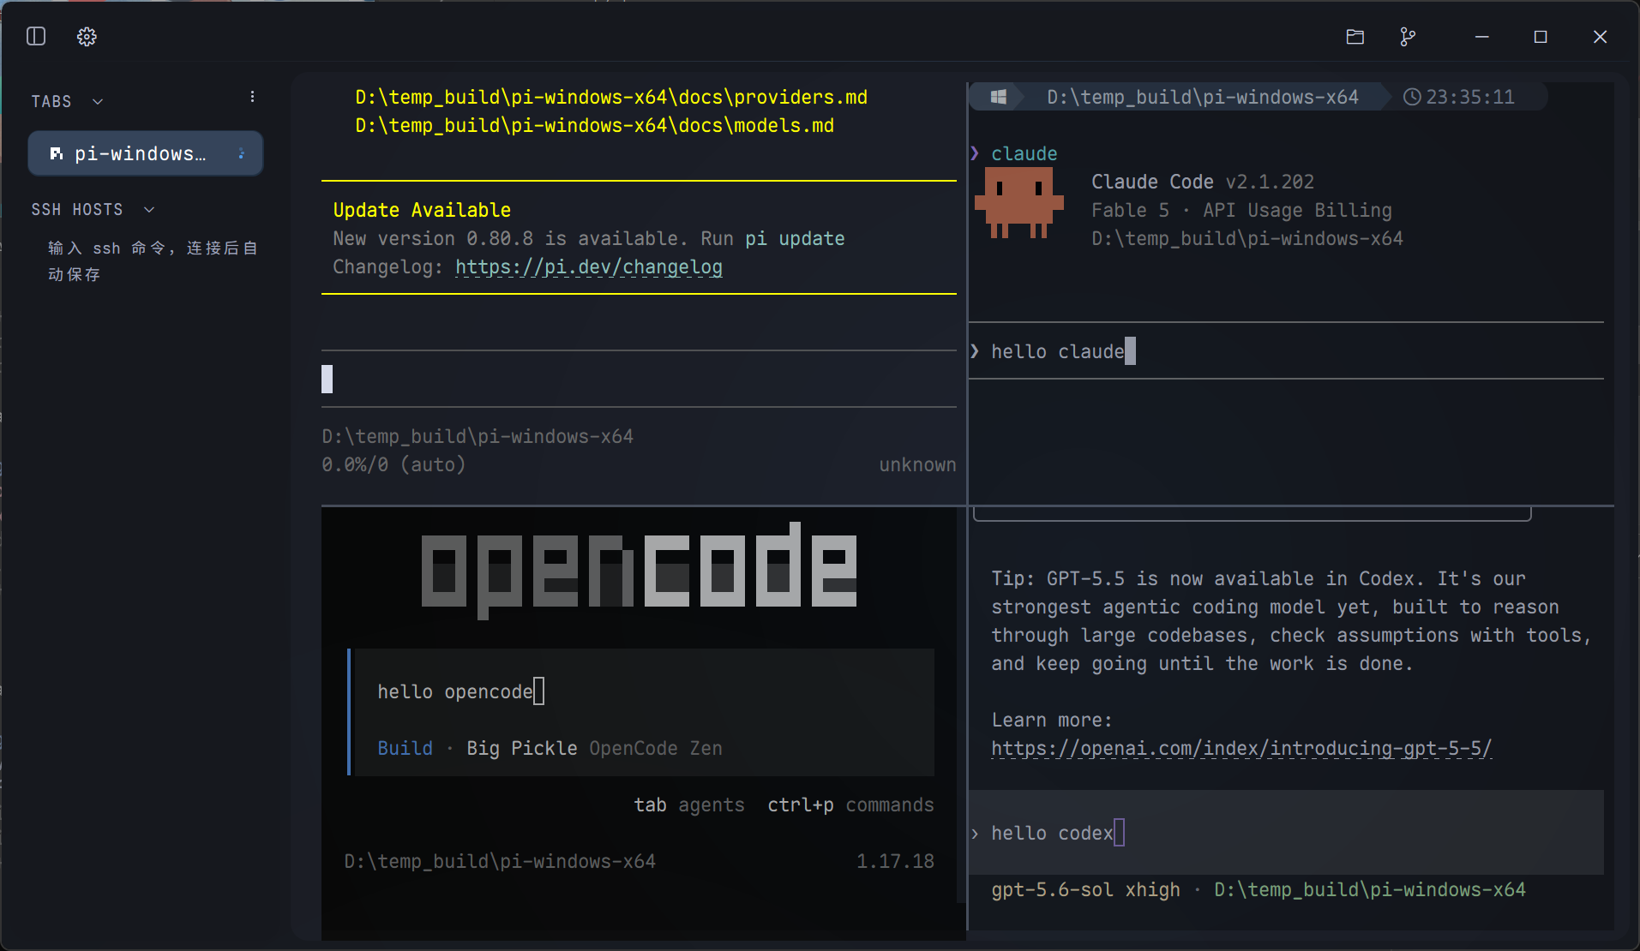The image size is (1640, 951).
Task: Click the 'unknown' status in pi pane
Action: pyautogui.click(x=917, y=464)
